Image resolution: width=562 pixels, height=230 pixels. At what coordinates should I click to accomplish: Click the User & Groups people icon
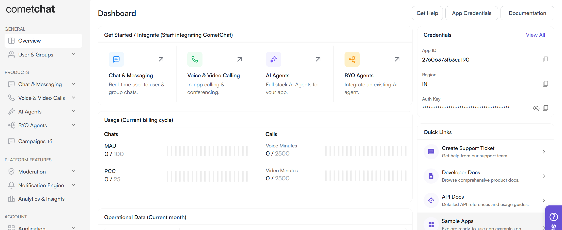pyautogui.click(x=11, y=54)
